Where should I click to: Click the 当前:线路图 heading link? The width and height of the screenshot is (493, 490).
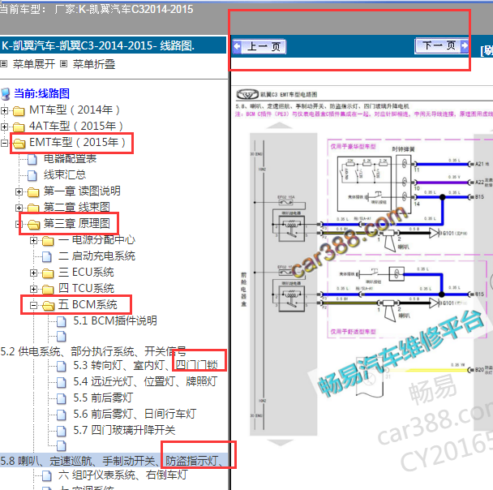[41, 94]
